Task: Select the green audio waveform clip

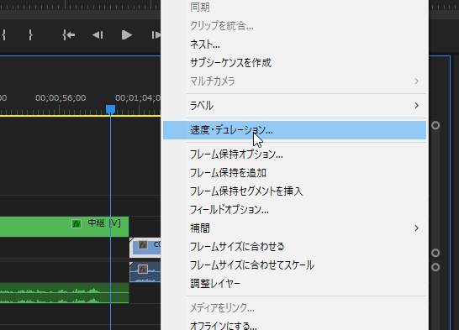Action: click(x=64, y=292)
